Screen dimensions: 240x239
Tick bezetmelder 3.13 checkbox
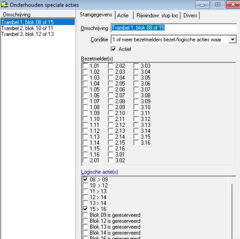click(136, 125)
